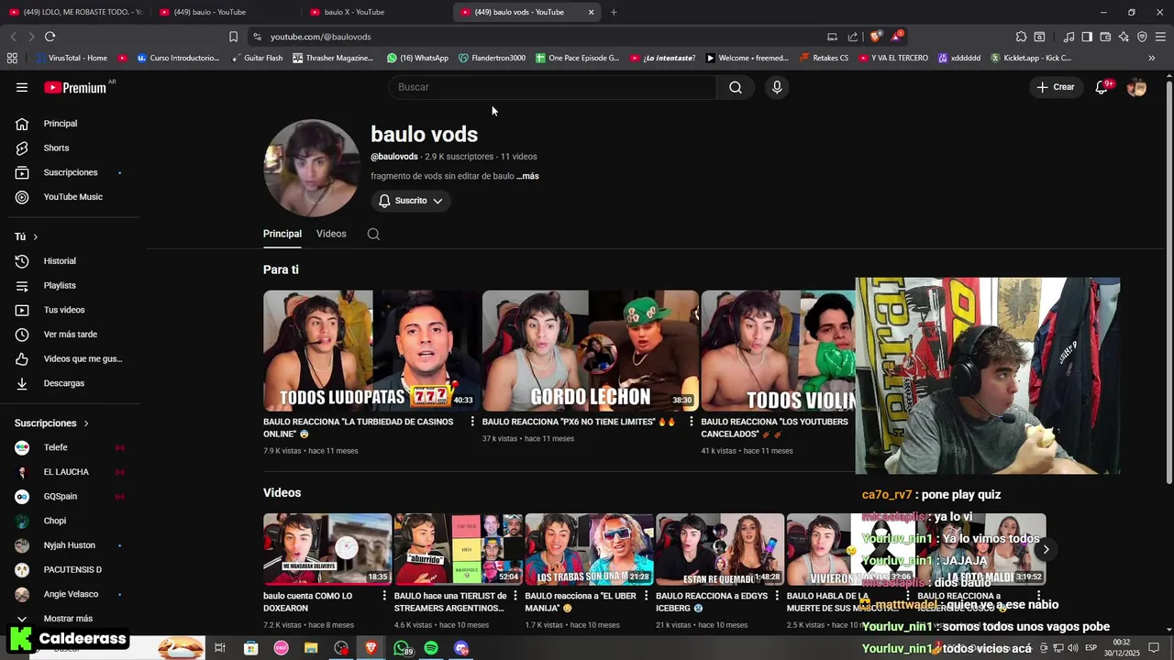Open PACUTENSIS D subscription channel
The height and width of the screenshot is (660, 1174).
pyautogui.click(x=71, y=569)
